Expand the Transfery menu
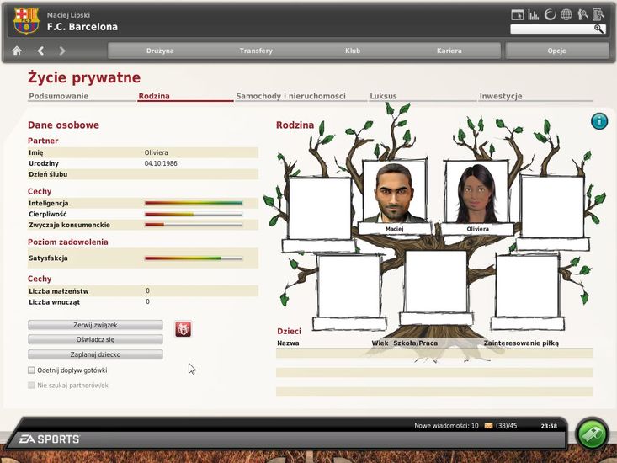617x463 pixels. (256, 51)
